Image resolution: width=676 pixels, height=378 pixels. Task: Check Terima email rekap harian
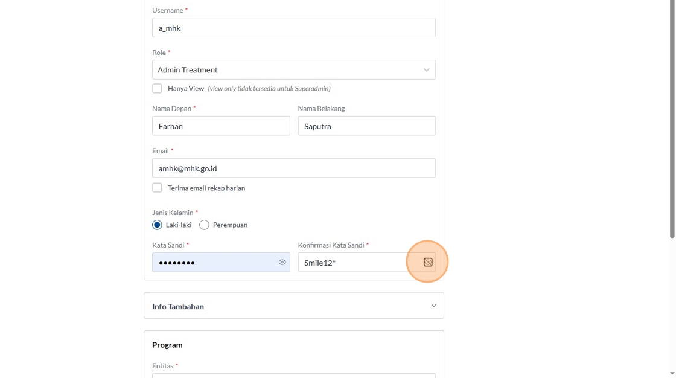(157, 188)
